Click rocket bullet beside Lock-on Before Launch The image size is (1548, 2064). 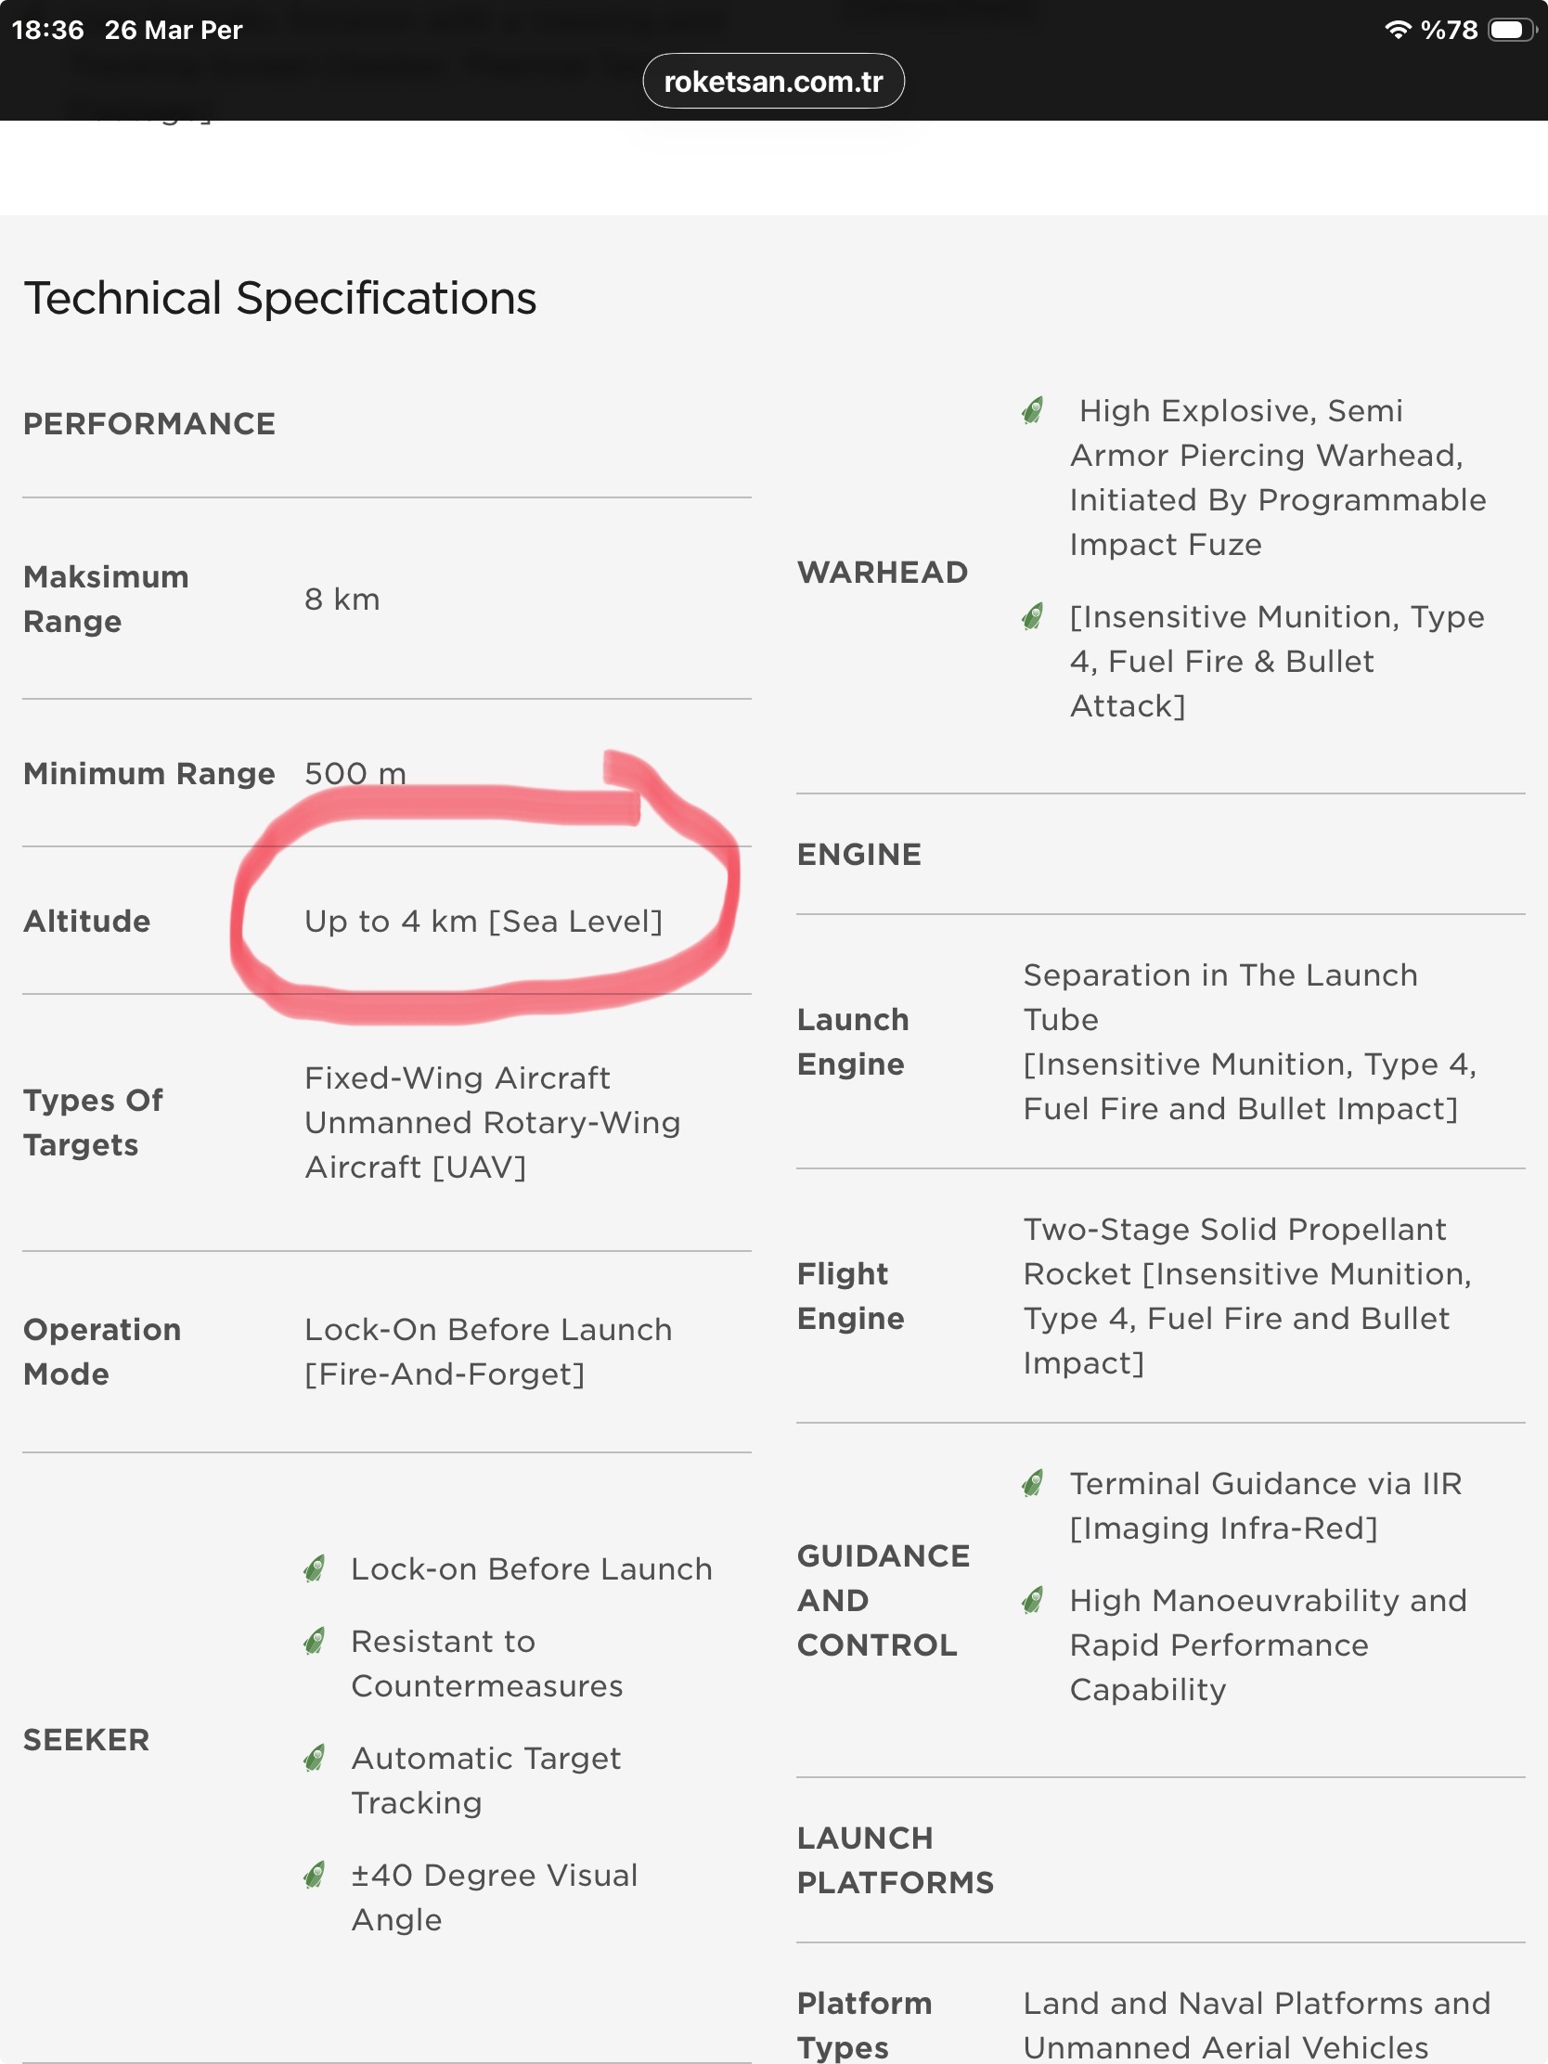point(315,1569)
